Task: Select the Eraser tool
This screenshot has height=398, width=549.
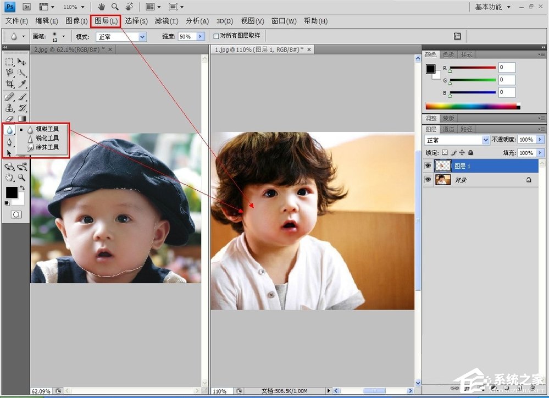Action: 9,118
